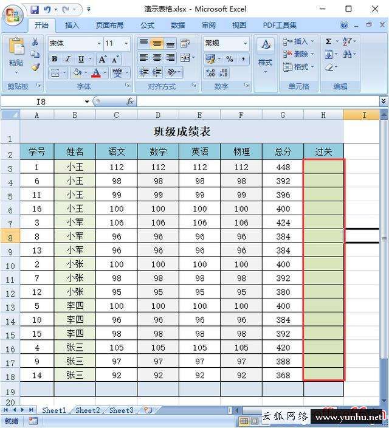Expand the 删除 cells dropdown
Image resolution: width=389 pixels, height=428 pixels.
pyautogui.click(x=312, y=54)
